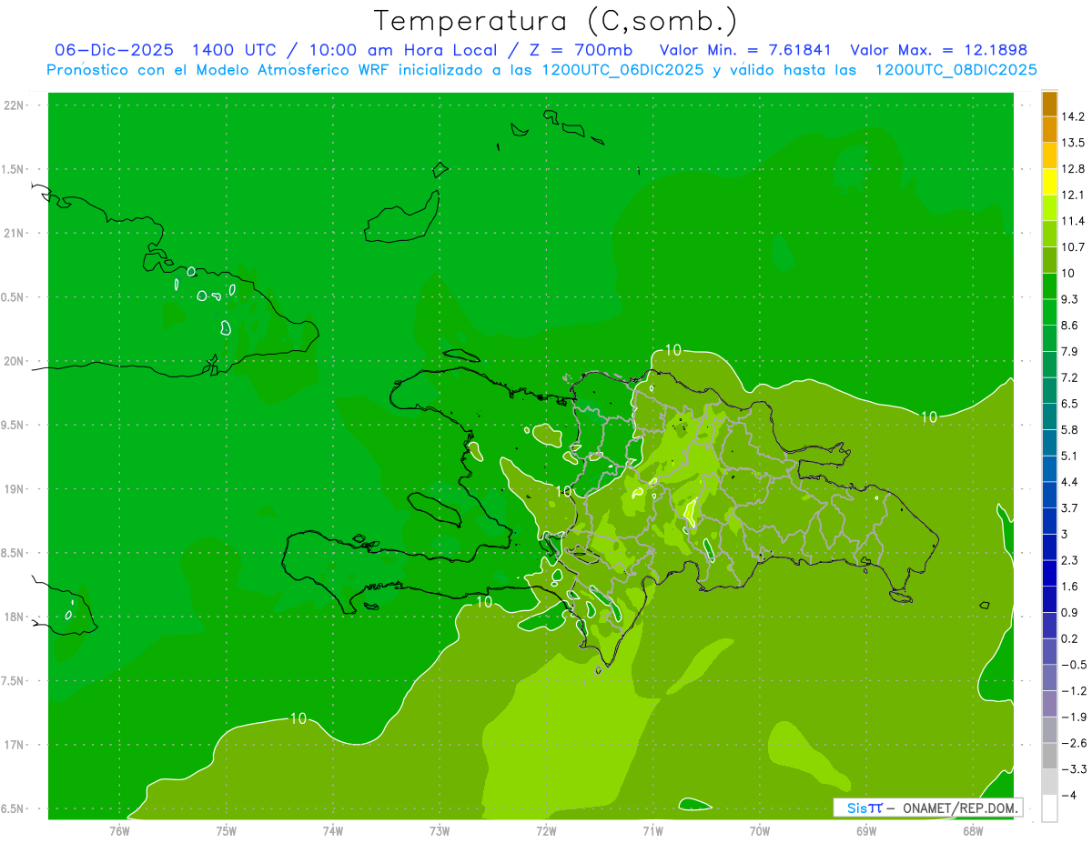Screen dimensions: 1092x843
Task: Click the '70W' longitude axis label
Action: click(759, 830)
